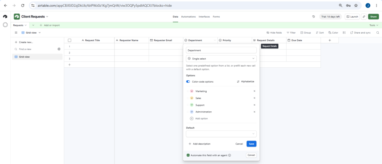Image resolution: width=382 pixels, height=164 pixels.
Task: Click the browser forward arrow
Action: [14, 5]
